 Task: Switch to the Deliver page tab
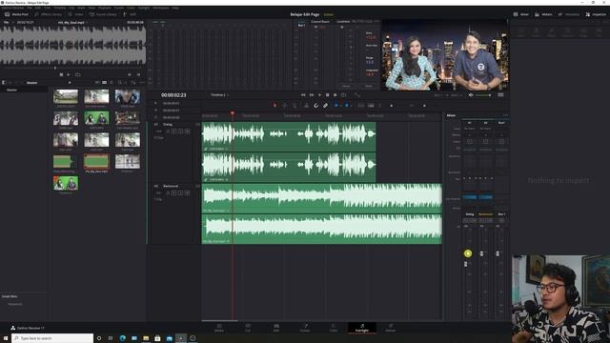point(390,328)
